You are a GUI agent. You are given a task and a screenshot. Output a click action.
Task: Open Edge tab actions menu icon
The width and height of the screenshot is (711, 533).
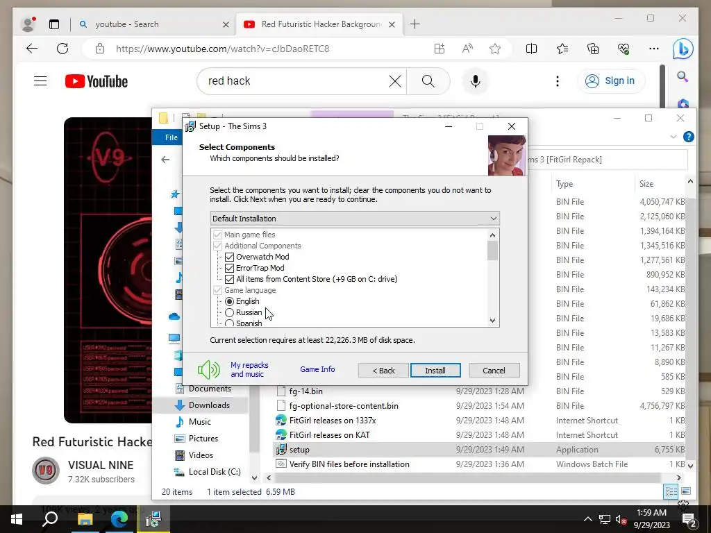coord(54,24)
